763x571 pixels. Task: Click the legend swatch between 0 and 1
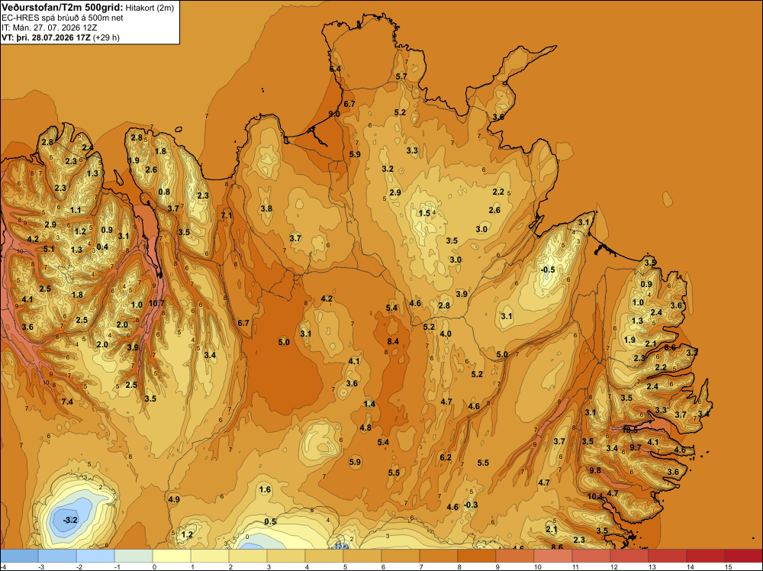pyautogui.click(x=172, y=556)
